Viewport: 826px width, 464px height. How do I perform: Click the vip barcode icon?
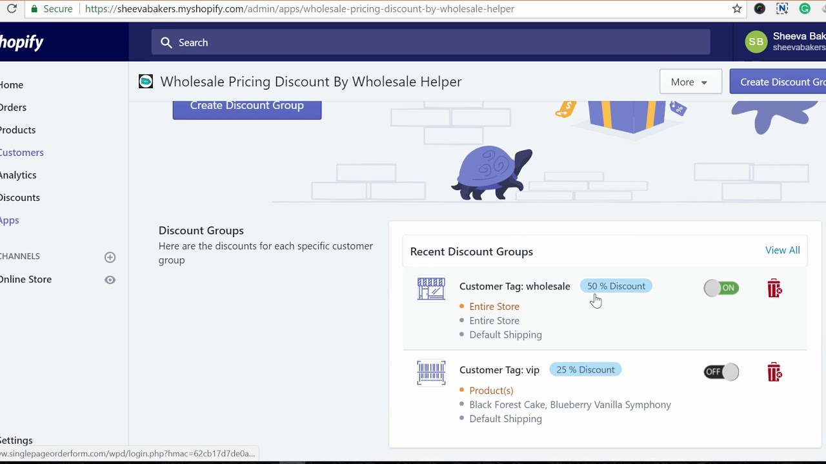[431, 372]
